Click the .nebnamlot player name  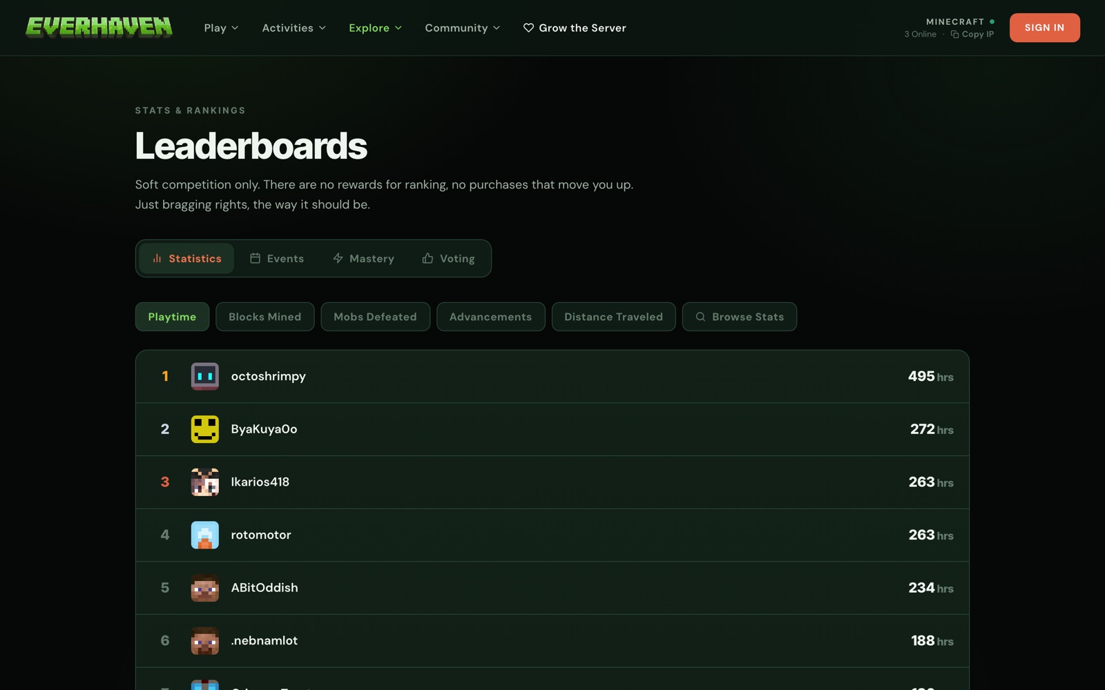tap(265, 640)
